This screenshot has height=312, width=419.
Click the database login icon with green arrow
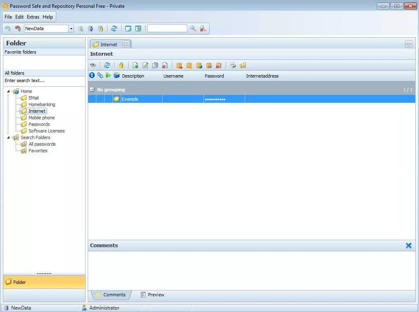point(8,28)
